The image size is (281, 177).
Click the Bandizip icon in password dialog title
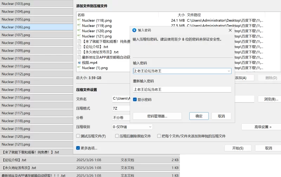click(x=135, y=30)
